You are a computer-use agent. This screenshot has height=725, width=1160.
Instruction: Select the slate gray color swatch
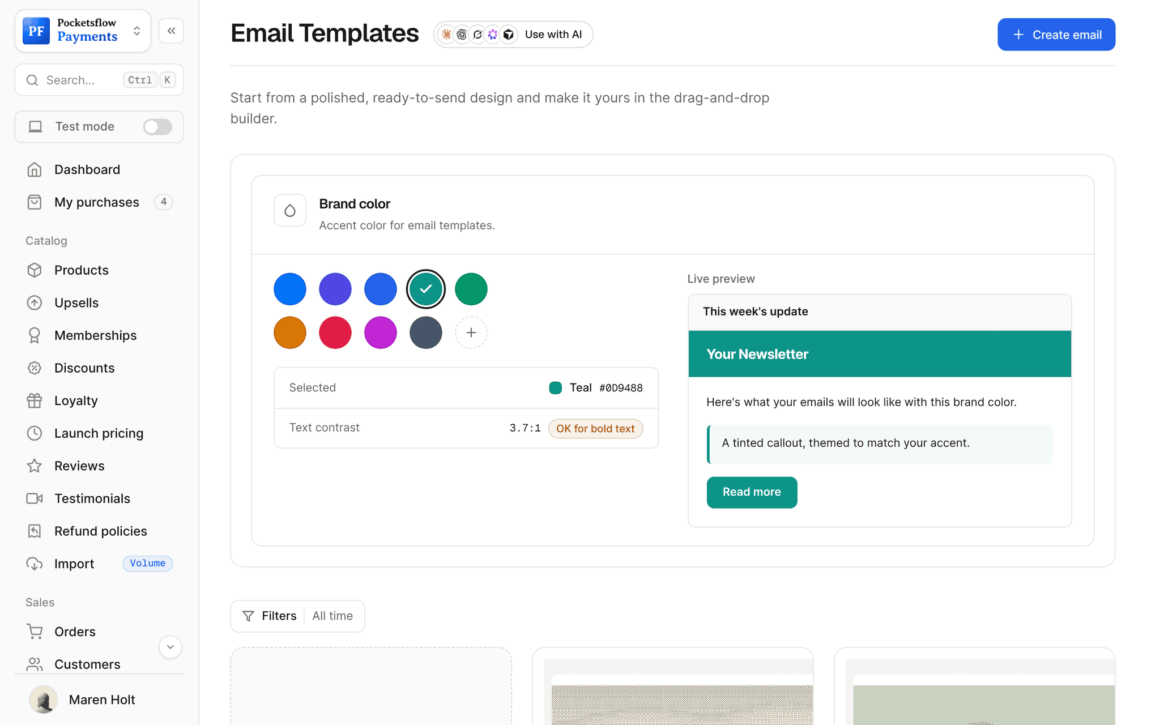point(426,332)
